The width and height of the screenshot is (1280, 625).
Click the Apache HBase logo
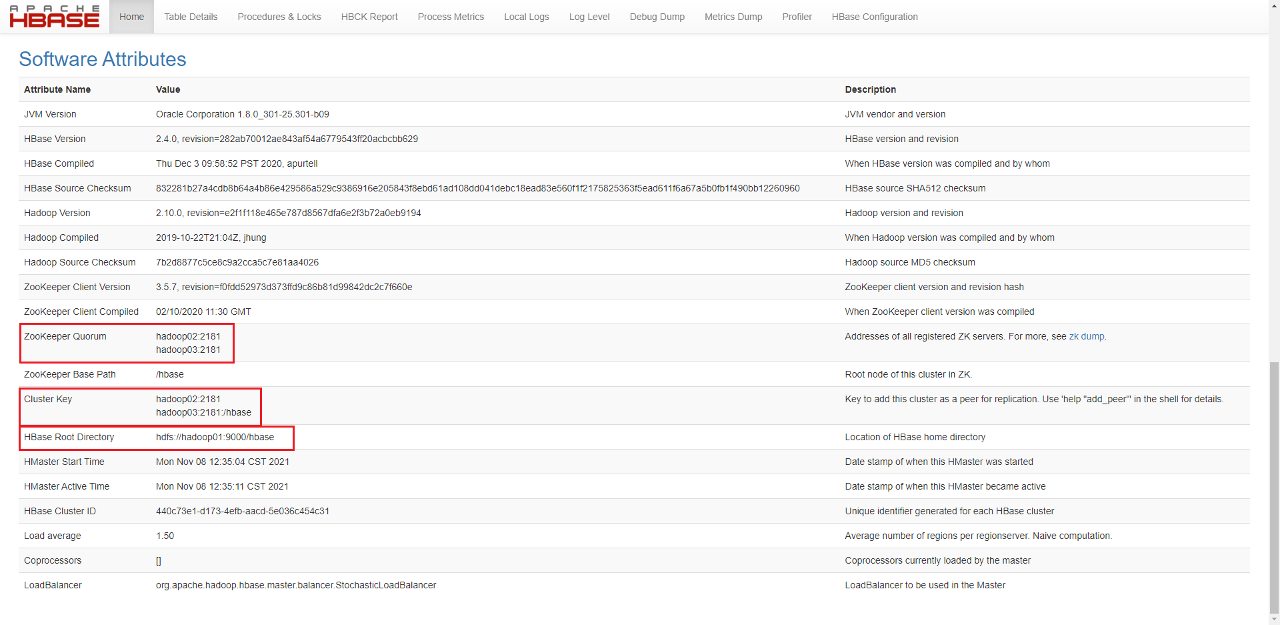55,17
